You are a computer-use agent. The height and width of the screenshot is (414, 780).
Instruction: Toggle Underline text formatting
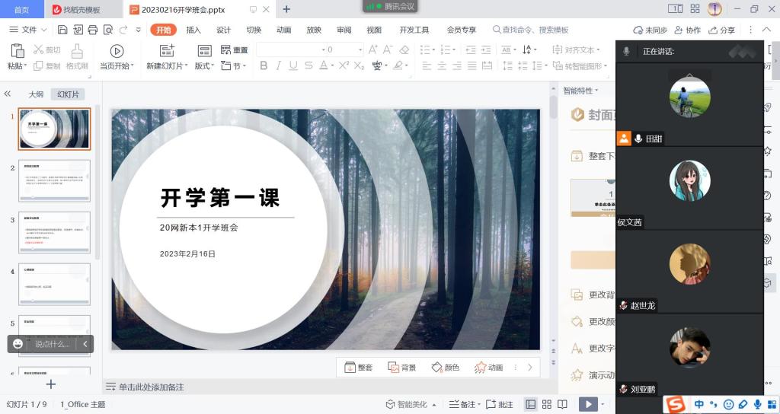293,66
